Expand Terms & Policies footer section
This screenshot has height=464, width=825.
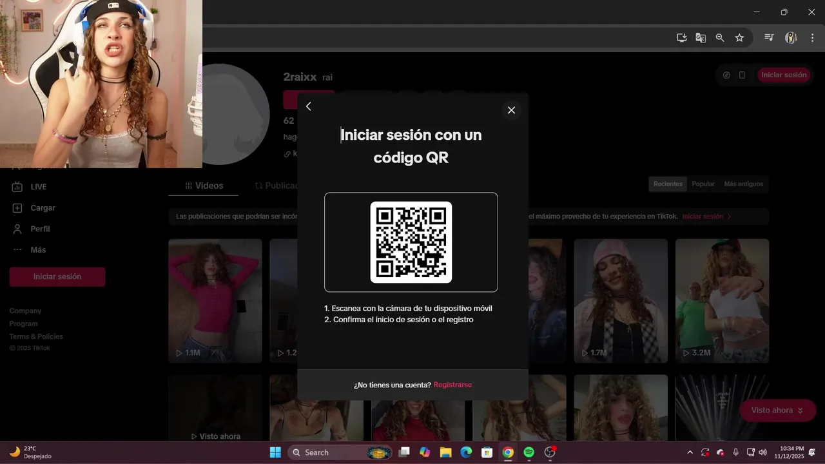click(36, 336)
